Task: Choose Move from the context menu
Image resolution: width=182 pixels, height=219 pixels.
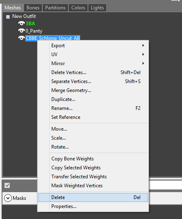Action: click(93, 129)
